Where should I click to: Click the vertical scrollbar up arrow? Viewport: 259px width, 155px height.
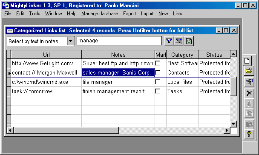pos(233,54)
